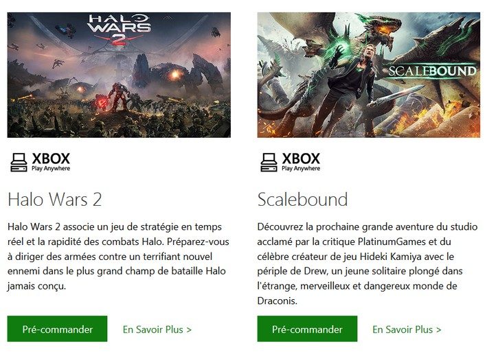Click the Halo Wars 2 logo in the banner

click(119, 29)
